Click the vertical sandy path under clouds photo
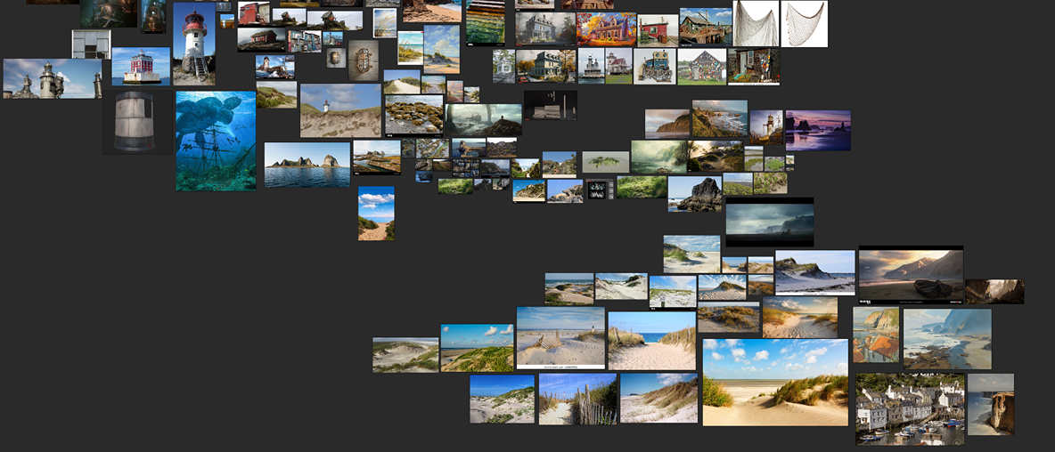Screen dimensions: 1055x452 376,213
